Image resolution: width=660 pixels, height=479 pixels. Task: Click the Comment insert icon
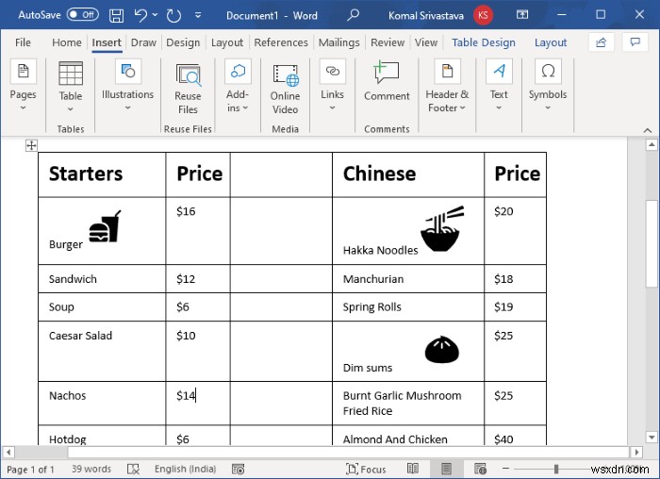tap(386, 73)
